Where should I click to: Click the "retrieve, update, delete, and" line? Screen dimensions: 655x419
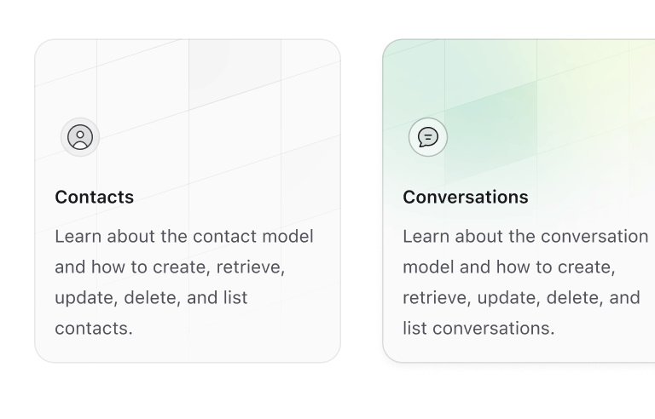pyautogui.click(x=521, y=297)
